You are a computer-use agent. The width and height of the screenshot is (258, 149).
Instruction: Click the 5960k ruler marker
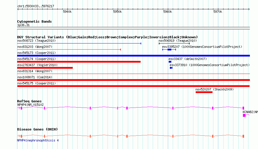click(x=168, y=12)
